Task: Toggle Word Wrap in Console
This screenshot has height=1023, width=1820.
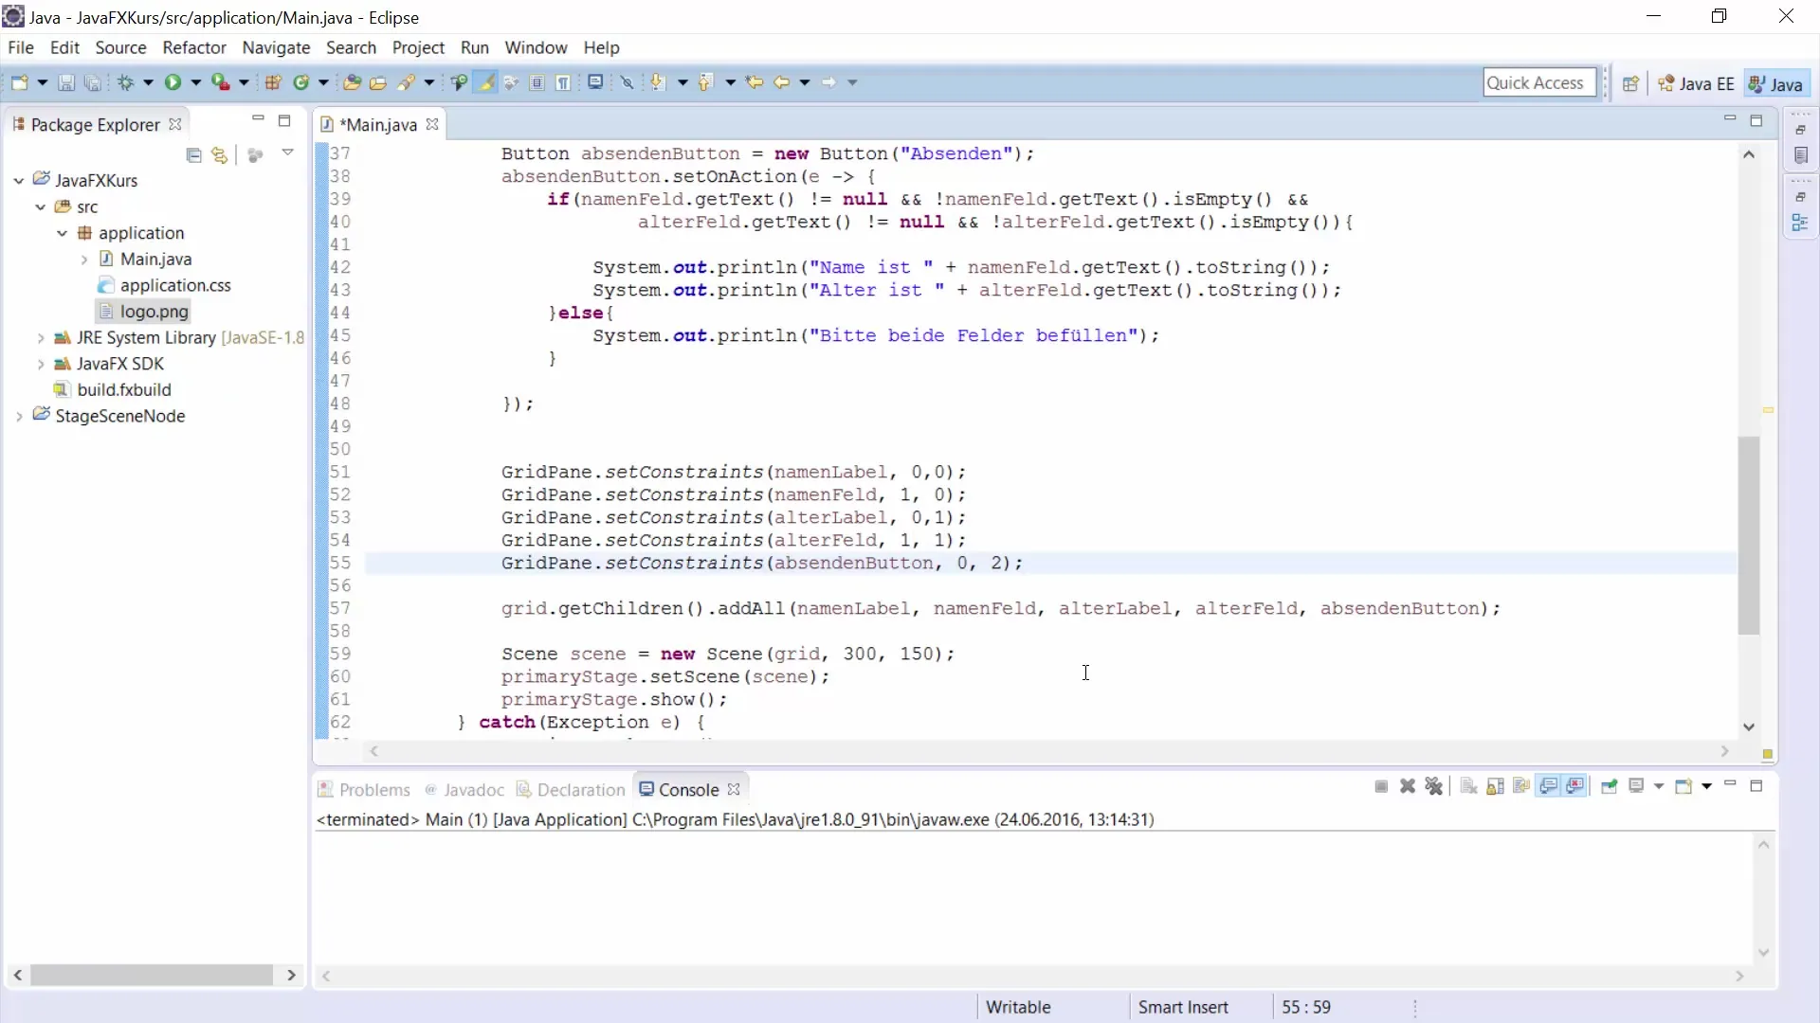Action: click(x=1522, y=786)
